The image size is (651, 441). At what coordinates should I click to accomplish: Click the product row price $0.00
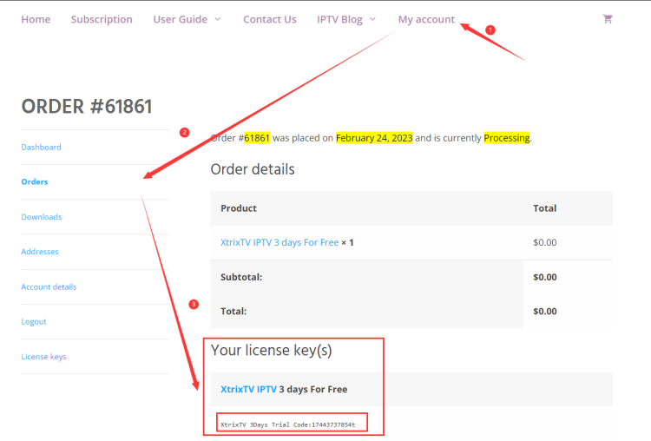point(545,242)
